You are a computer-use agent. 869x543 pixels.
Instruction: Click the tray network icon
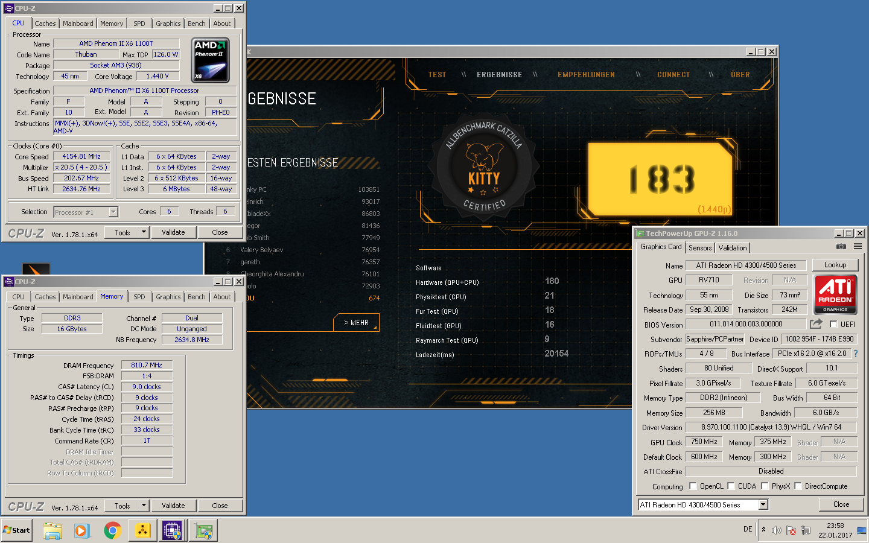pos(805,530)
